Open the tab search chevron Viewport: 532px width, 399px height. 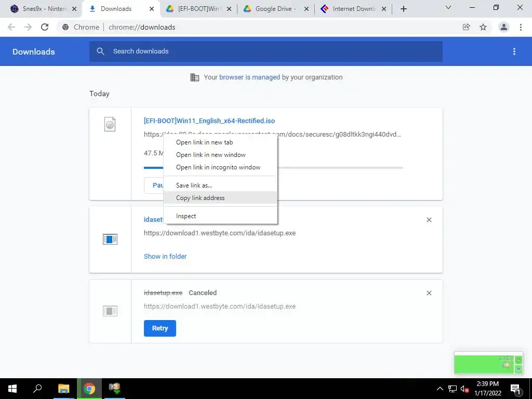pyautogui.click(x=448, y=7)
